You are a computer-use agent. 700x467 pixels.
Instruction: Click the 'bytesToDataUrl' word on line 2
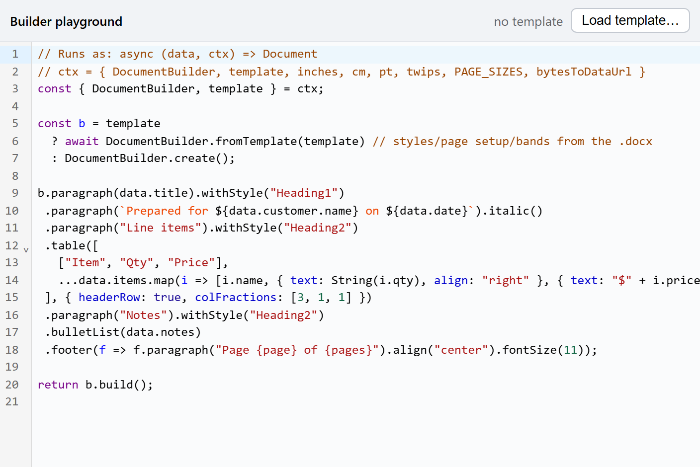pos(584,72)
